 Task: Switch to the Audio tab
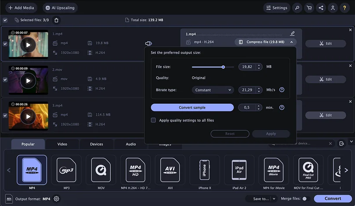[130, 144]
